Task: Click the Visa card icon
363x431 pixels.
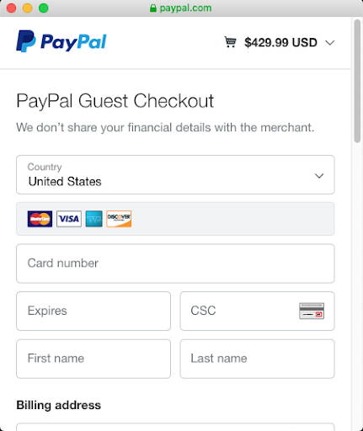Action: 69,219
